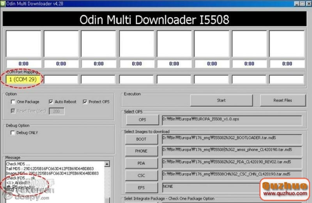312x203 pixels.
Task: Click the CSC_CHN_CL420190 path field
Action: (232, 175)
